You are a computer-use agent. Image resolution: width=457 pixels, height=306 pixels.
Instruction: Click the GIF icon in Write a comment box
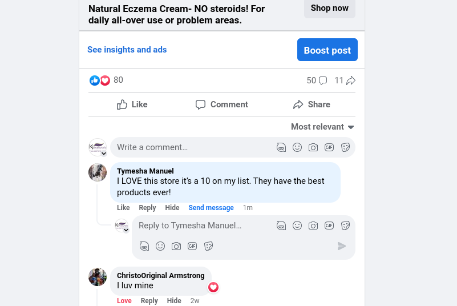(329, 147)
